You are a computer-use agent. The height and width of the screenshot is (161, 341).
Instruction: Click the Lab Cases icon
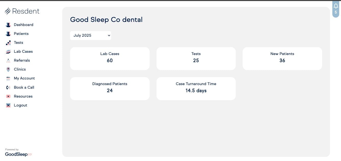[x=8, y=52]
